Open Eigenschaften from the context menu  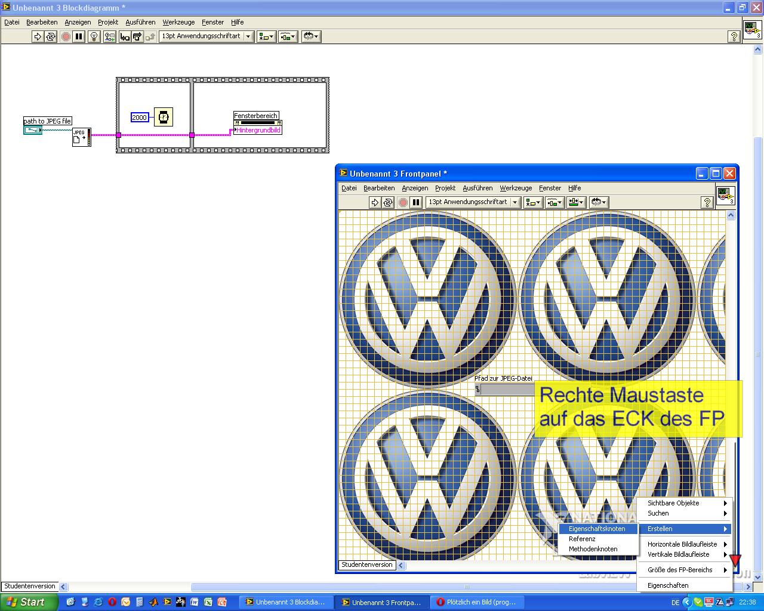coord(685,585)
